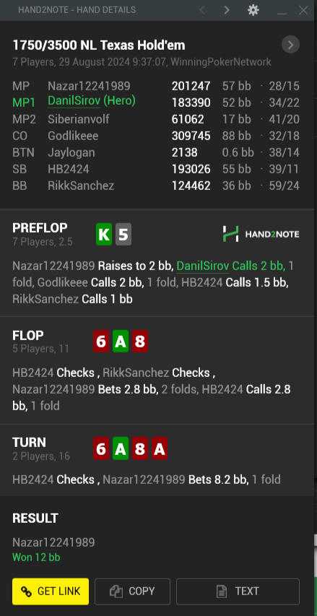Export hand via TEXT button
The width and height of the screenshot is (317, 616).
(238, 591)
